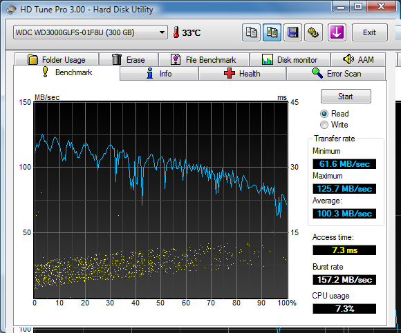Image resolution: width=401 pixels, height=333 pixels.
Task: Click the copy screenshot to clipboard icon
Action: click(272, 32)
